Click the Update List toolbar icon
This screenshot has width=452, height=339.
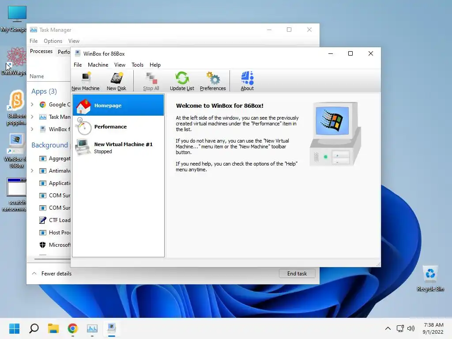point(182,81)
